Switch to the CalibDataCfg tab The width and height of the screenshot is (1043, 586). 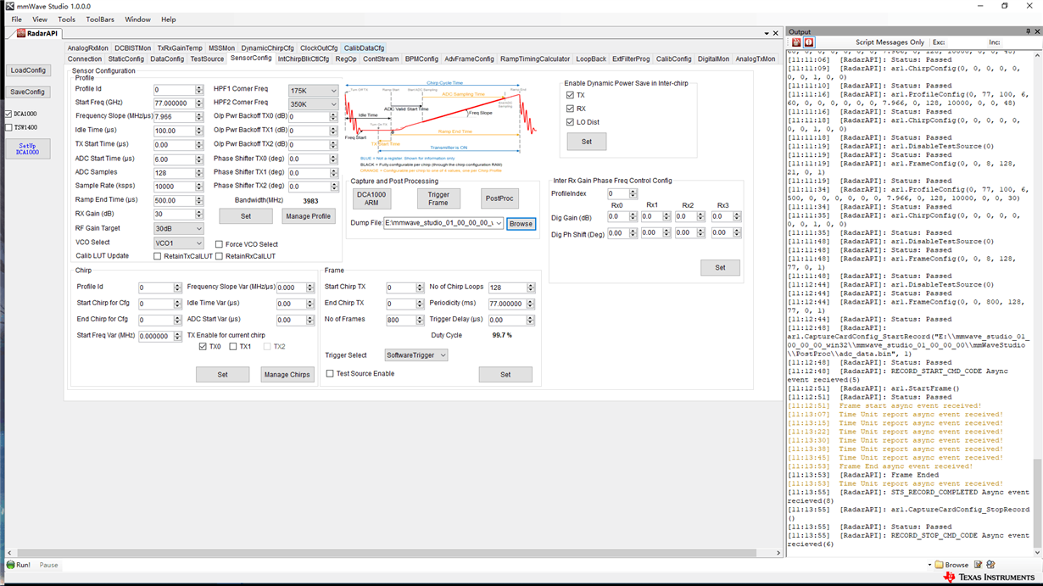(x=364, y=48)
